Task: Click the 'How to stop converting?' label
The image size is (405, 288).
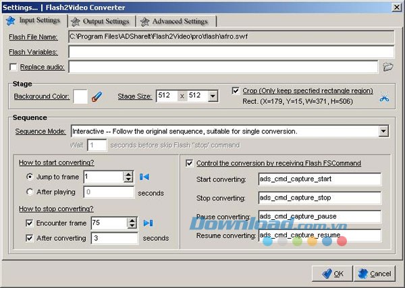Action: click(56, 208)
